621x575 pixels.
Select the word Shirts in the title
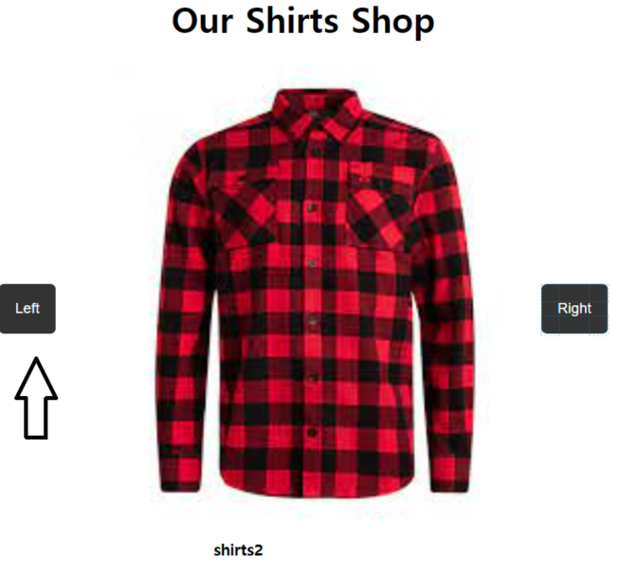click(x=292, y=21)
